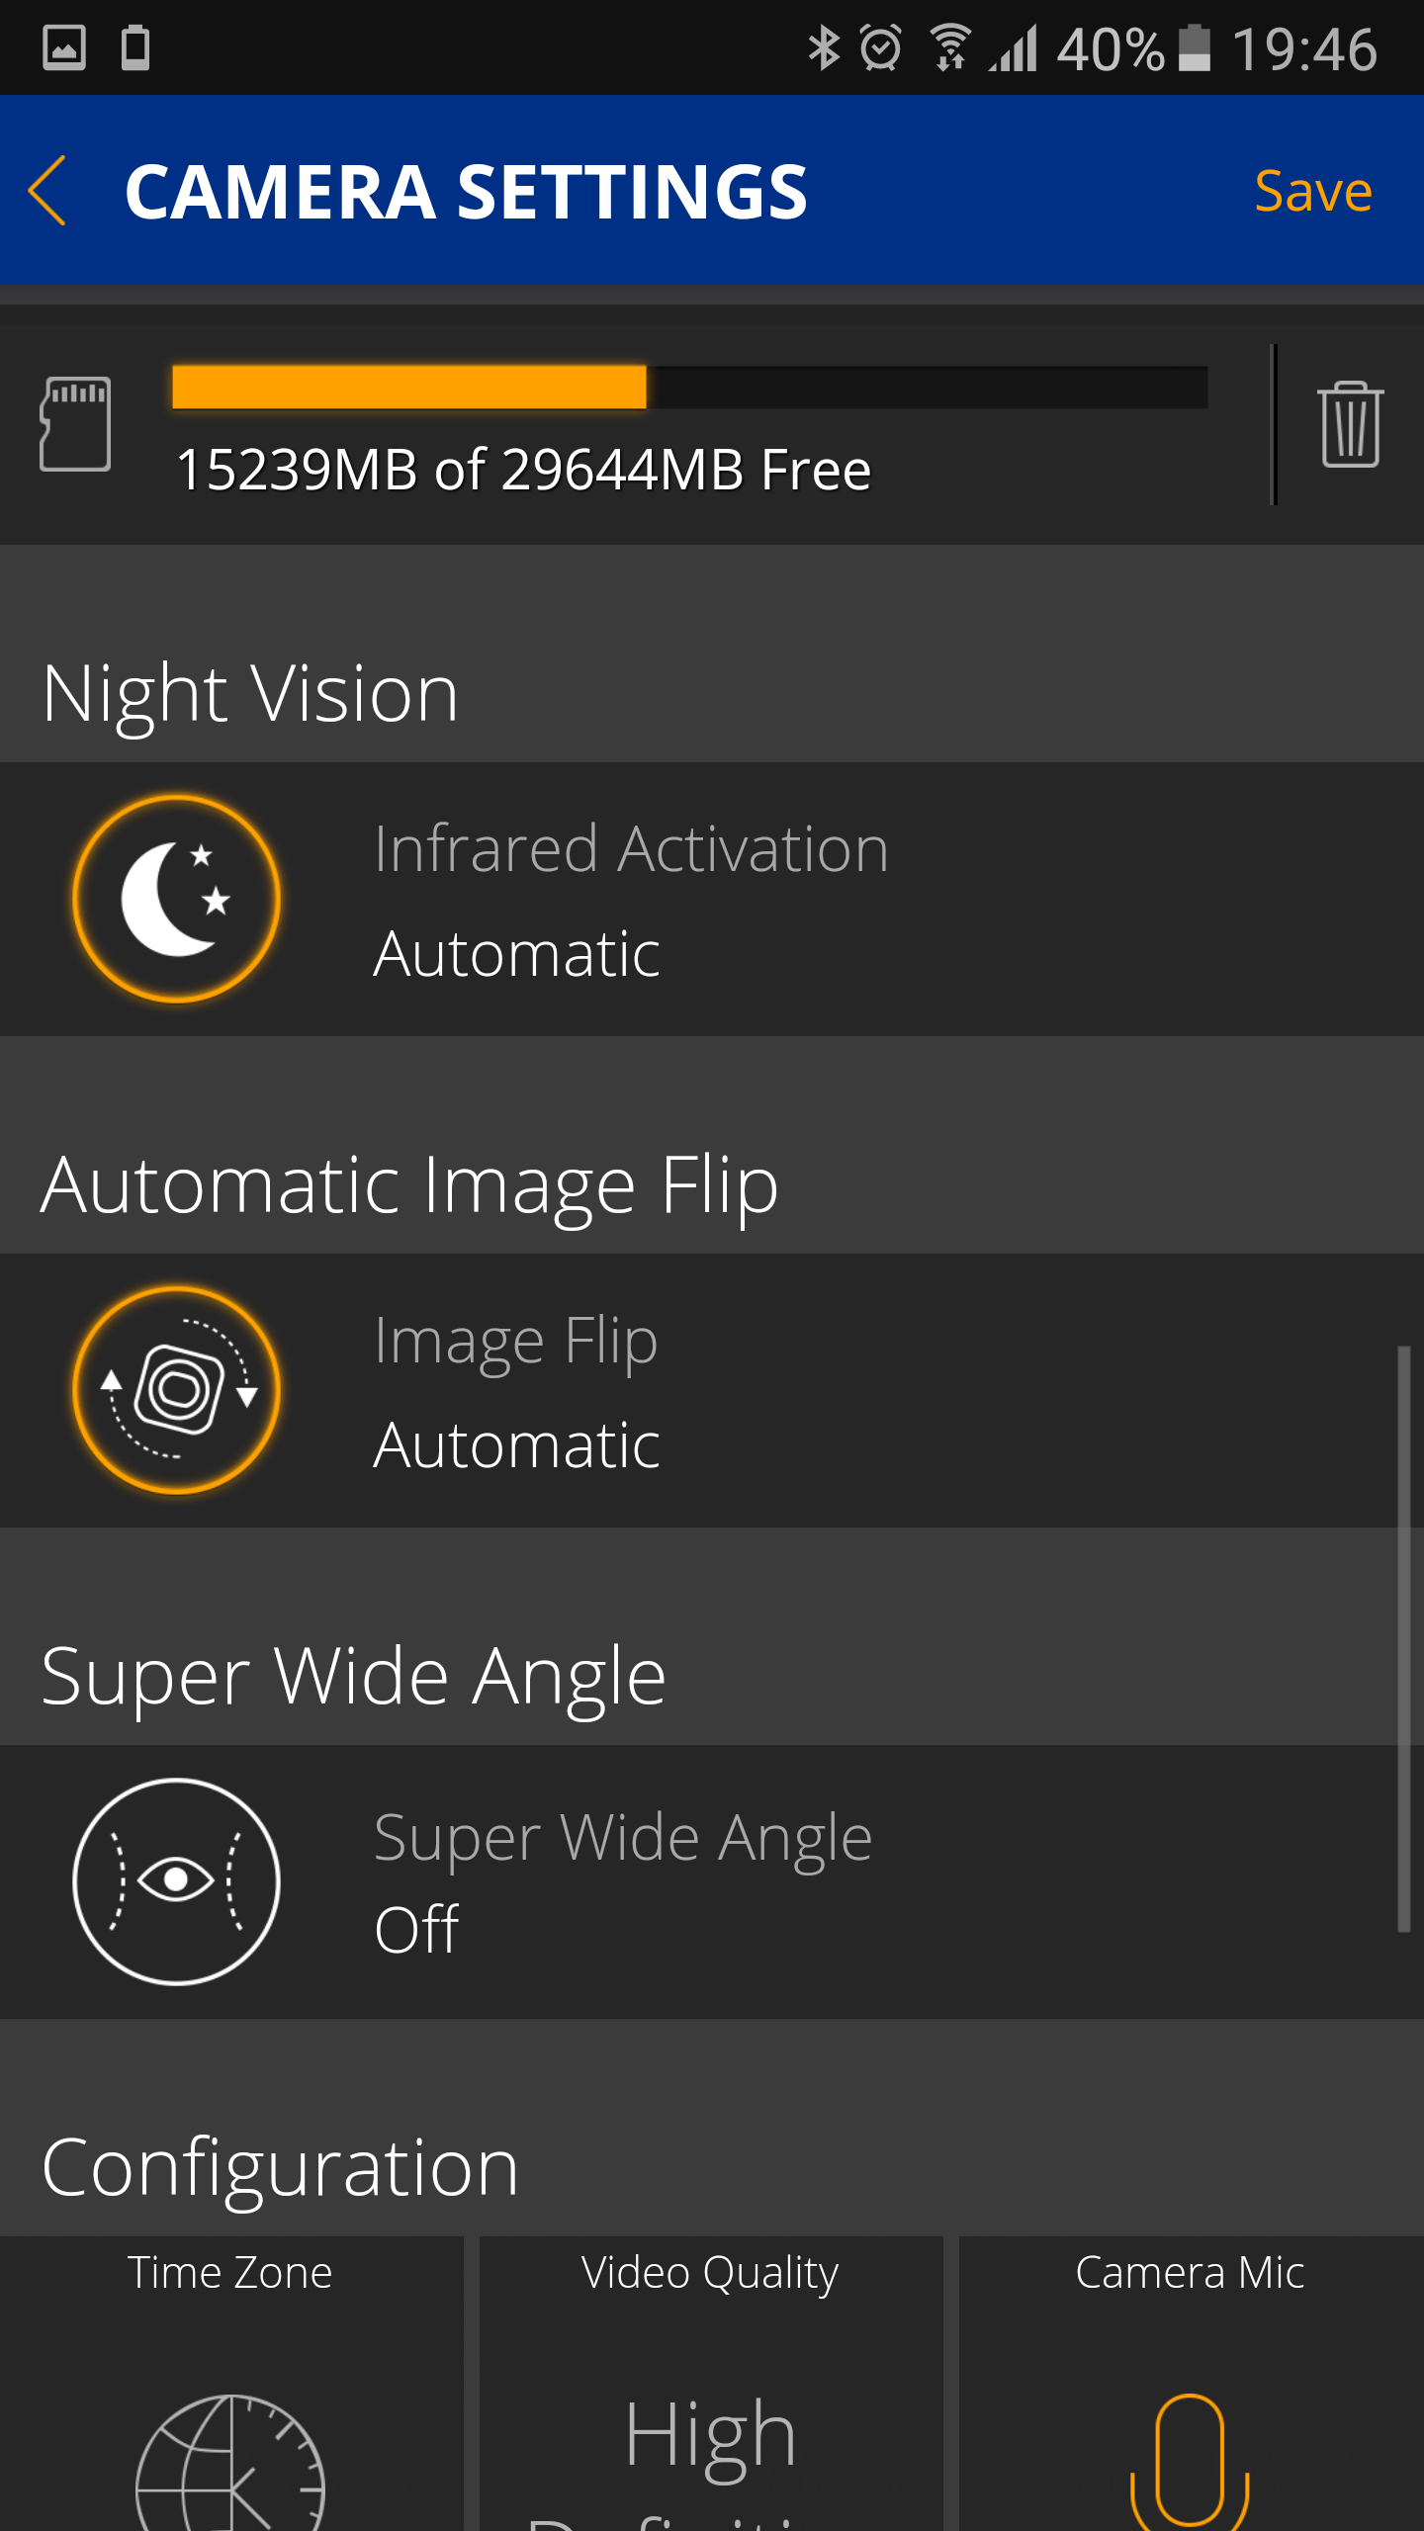This screenshot has width=1424, height=2531.
Task: Tap the SD card storage icon
Action: click(x=75, y=423)
